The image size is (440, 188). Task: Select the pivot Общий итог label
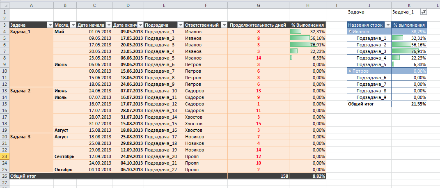369,104
